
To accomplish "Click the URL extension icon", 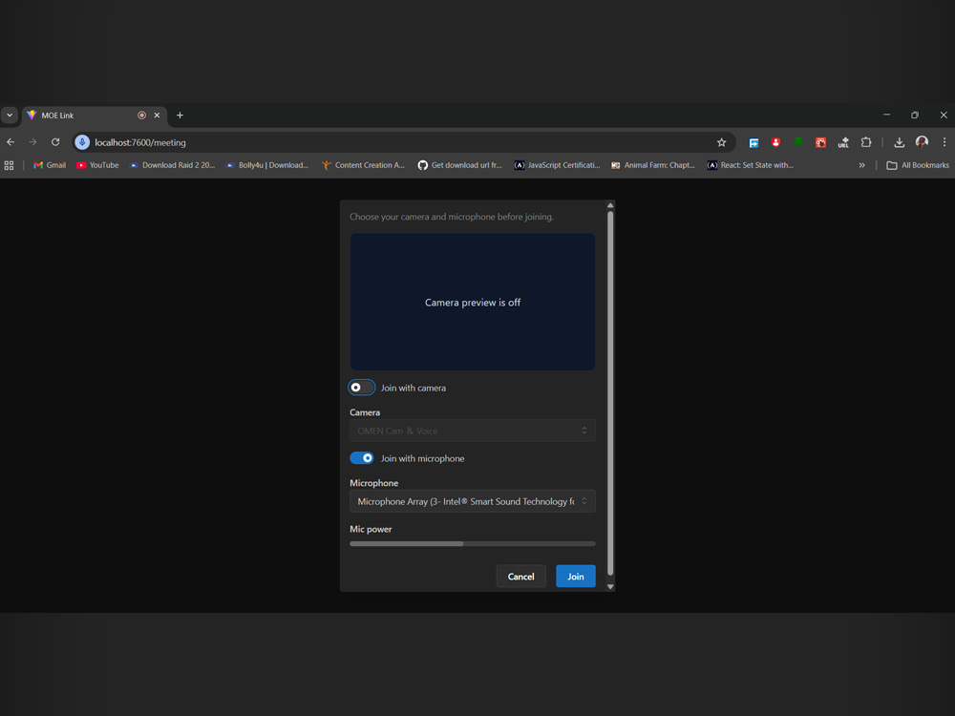I will tap(843, 142).
